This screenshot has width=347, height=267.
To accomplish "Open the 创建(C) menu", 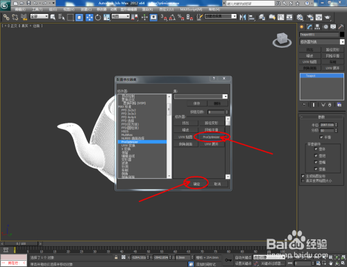I will click(86, 10).
